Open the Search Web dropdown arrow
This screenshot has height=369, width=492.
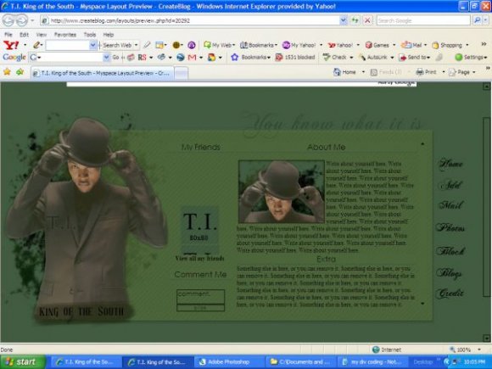pyautogui.click(x=137, y=45)
